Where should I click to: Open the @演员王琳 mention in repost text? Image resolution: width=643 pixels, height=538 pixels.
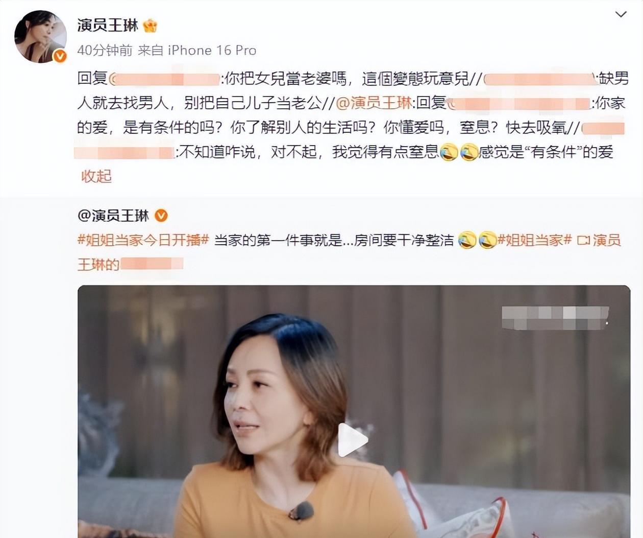tap(374, 103)
